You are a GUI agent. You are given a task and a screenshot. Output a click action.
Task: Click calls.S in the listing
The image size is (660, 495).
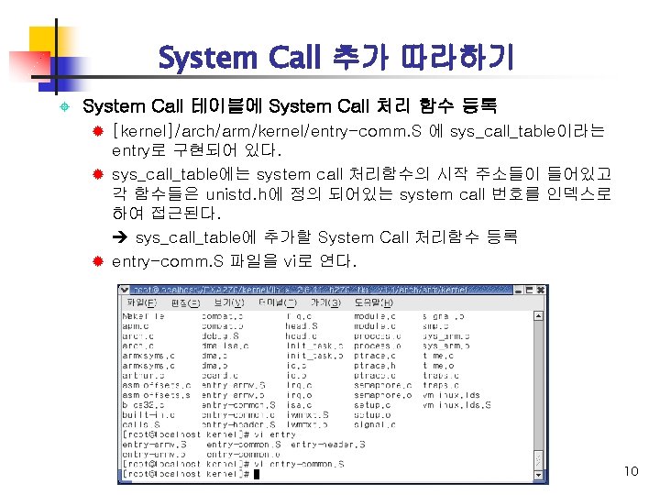point(141,424)
